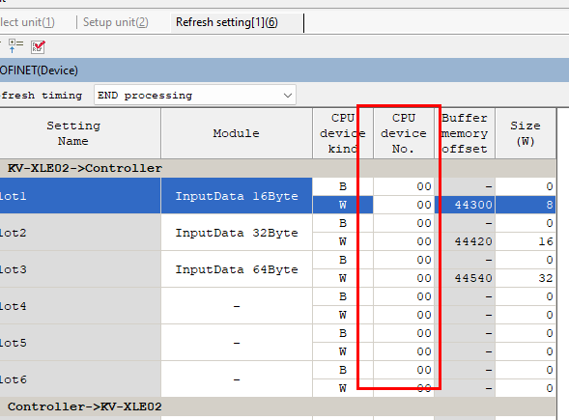The width and height of the screenshot is (569, 420).
Task: Click the empty module cell of lot5
Action: click(x=237, y=343)
